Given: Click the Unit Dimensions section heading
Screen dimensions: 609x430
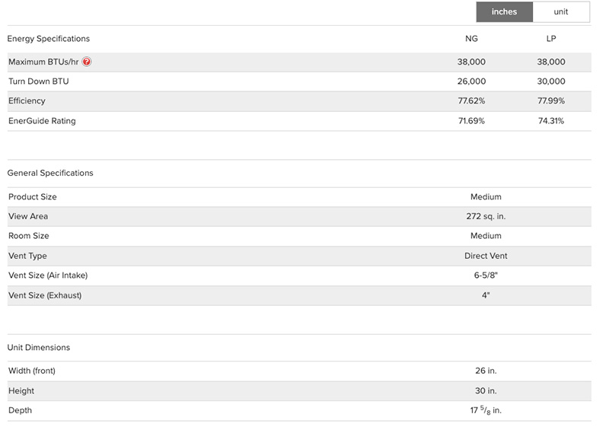Looking at the screenshot, I should point(38,347).
